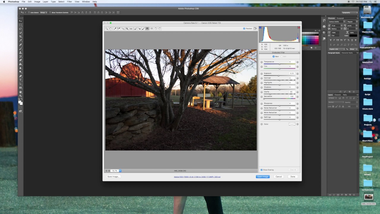
Task: Select the Eyedropper tool in Photoshop toolbar
Action: tap(20, 40)
